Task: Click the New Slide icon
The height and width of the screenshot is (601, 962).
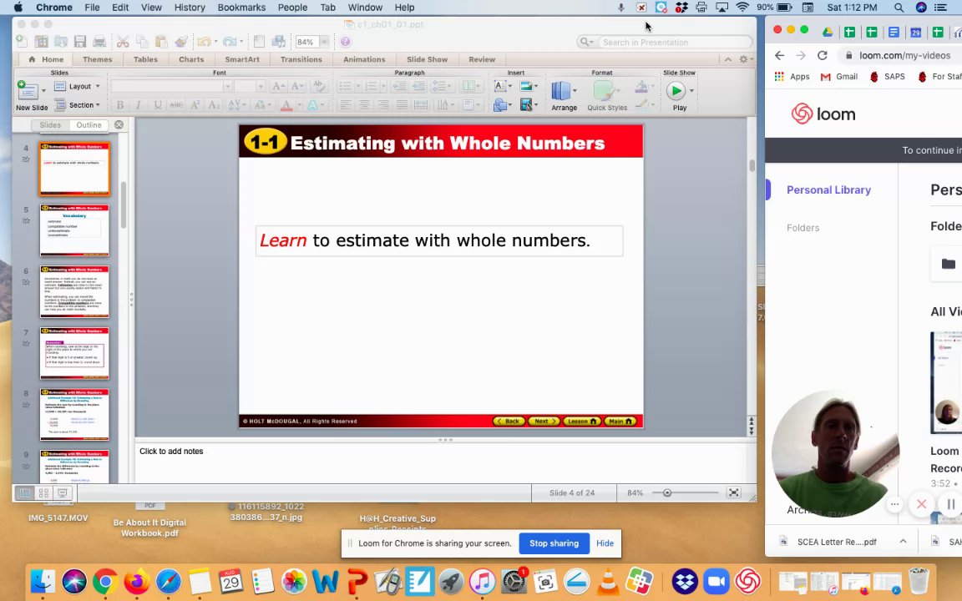Action: 28,91
